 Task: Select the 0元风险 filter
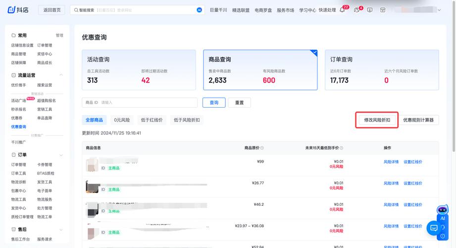tap(121, 120)
